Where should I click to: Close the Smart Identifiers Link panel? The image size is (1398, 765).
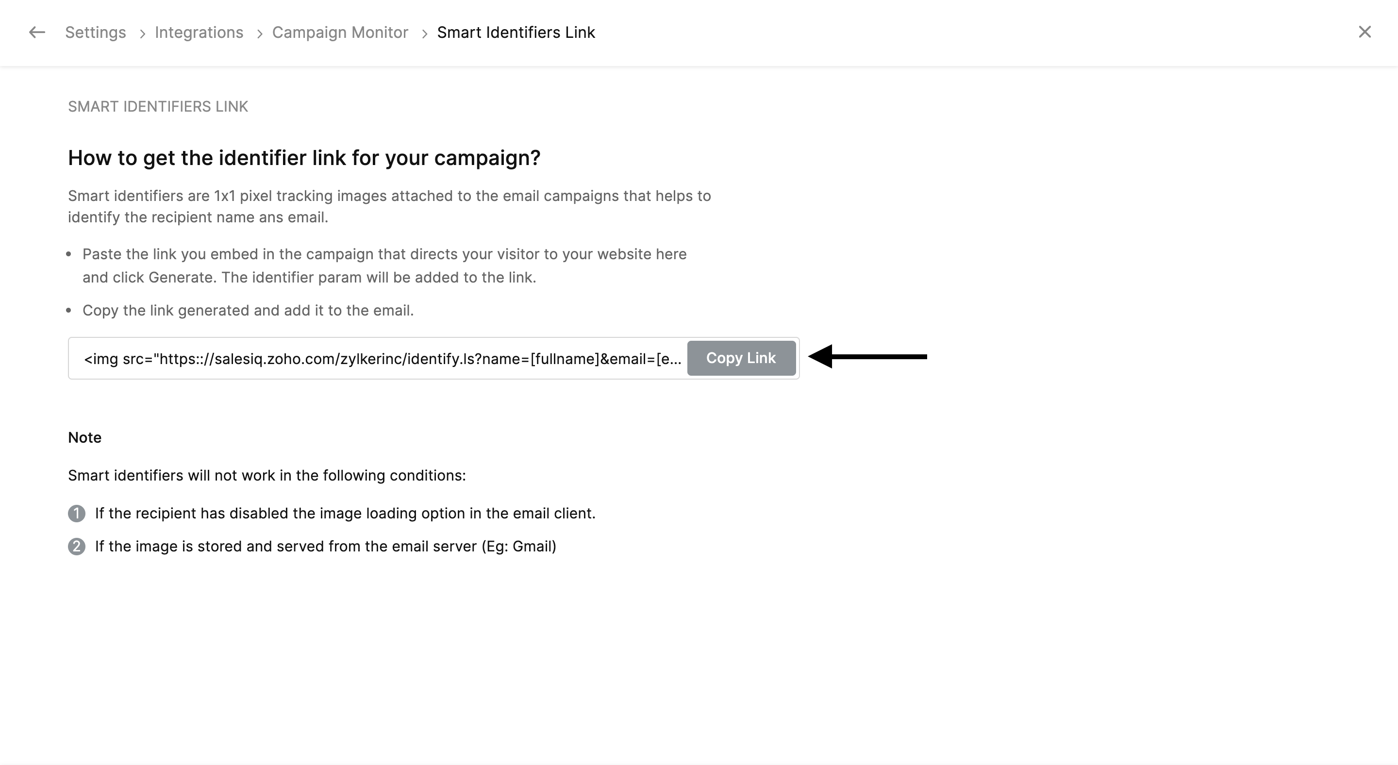pyautogui.click(x=1365, y=33)
